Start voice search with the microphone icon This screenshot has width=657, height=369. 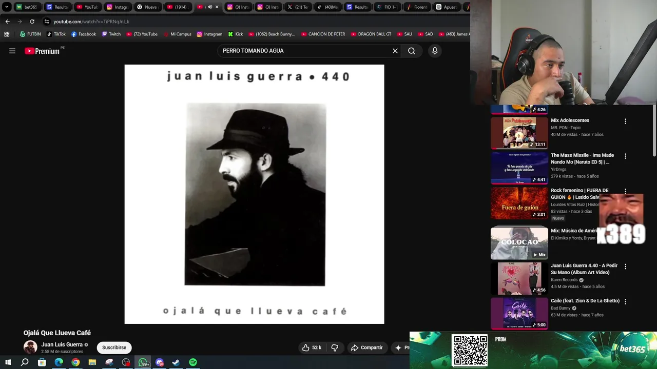[435, 51]
